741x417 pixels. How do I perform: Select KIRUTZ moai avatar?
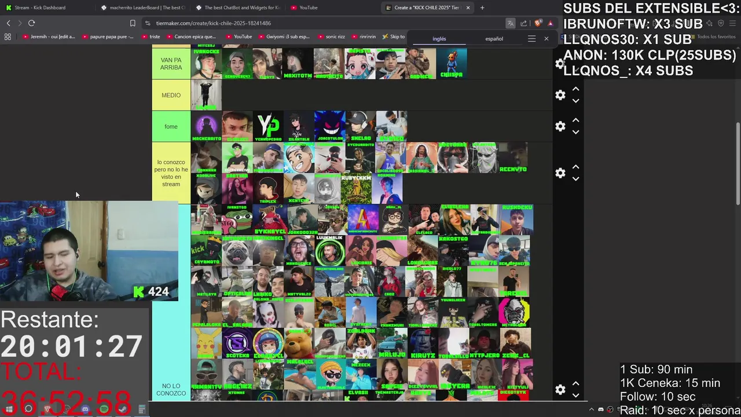tap(423, 343)
